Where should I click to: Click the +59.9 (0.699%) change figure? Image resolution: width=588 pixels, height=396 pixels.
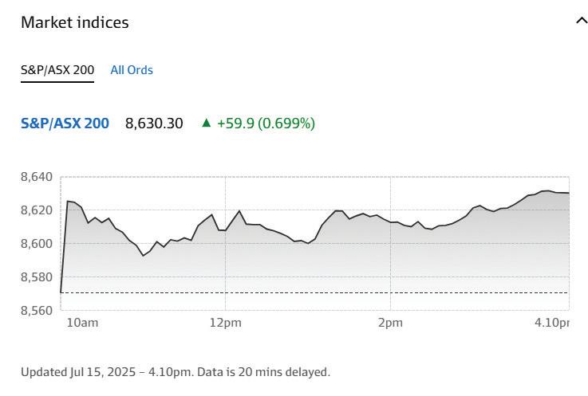click(x=266, y=124)
